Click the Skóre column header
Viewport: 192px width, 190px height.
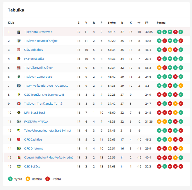(x=112, y=23)
